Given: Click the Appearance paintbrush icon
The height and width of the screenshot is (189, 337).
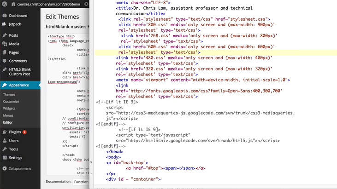Looking at the screenshot, I should click(x=5, y=85).
